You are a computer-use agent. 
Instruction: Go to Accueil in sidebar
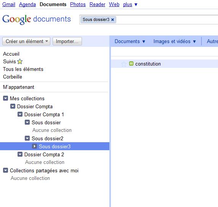coord(11,54)
